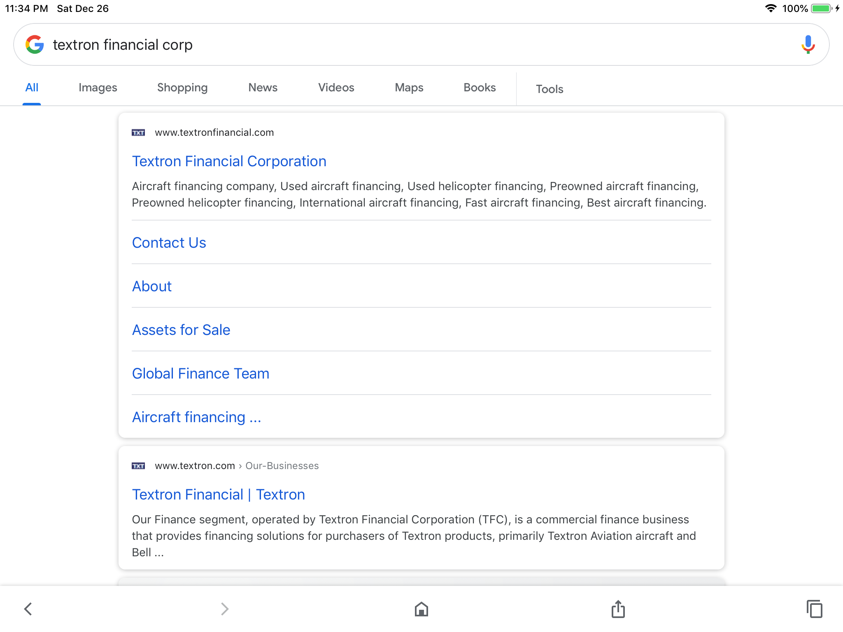Screen dimensions: 843x632
Task: Switch to the News tab
Action: tap(263, 88)
